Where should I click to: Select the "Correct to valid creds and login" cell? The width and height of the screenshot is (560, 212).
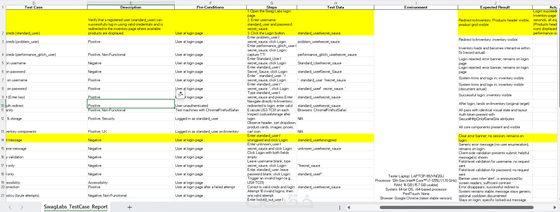click(x=272, y=187)
